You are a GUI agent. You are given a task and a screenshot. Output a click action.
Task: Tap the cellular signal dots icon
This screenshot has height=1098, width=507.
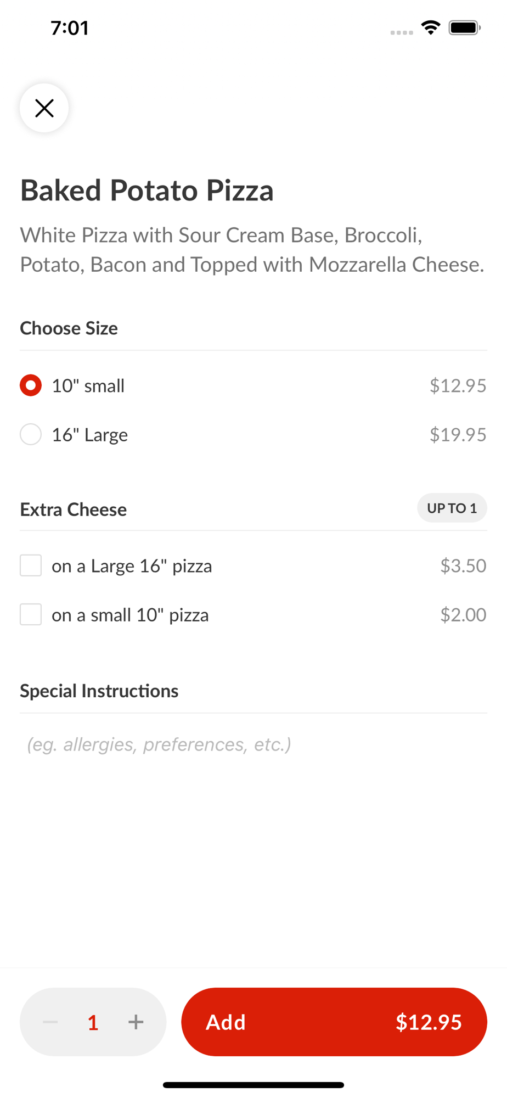[x=402, y=32]
